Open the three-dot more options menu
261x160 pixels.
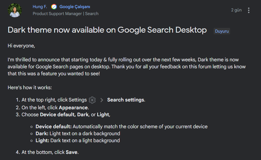248,10
